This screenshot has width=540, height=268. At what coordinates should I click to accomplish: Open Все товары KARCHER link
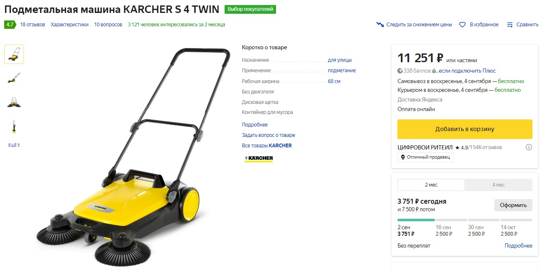tap(266, 146)
